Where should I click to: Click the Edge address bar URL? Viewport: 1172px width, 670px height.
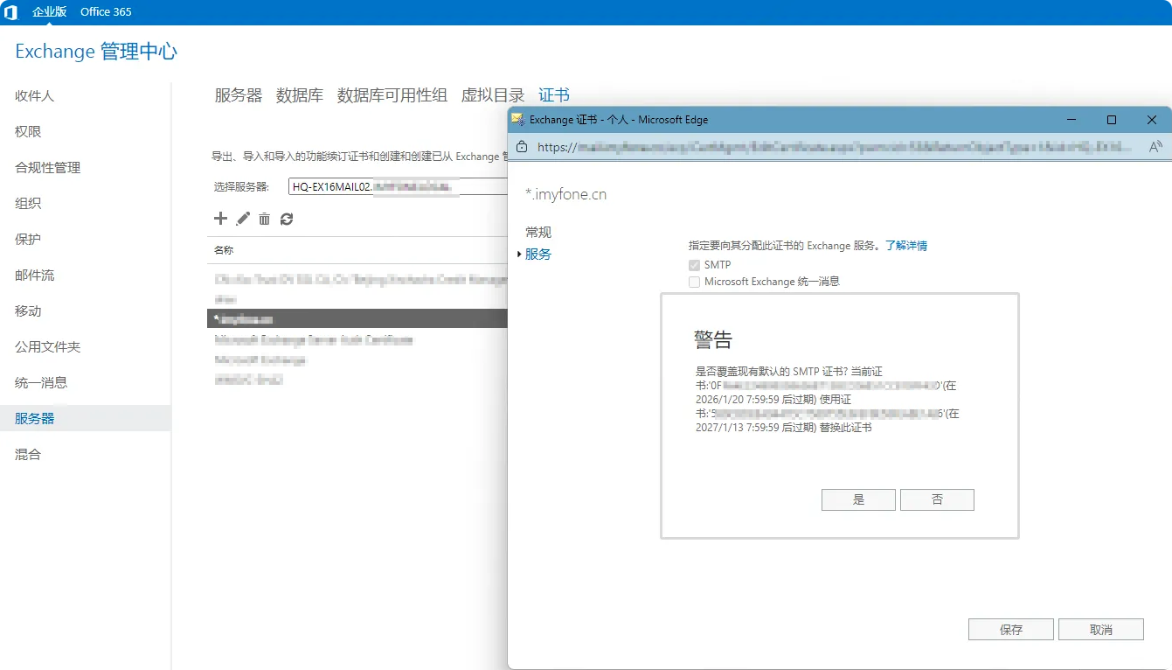835,147
